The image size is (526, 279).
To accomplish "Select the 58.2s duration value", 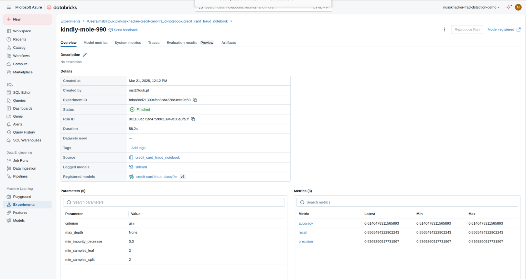I will click(x=133, y=129).
